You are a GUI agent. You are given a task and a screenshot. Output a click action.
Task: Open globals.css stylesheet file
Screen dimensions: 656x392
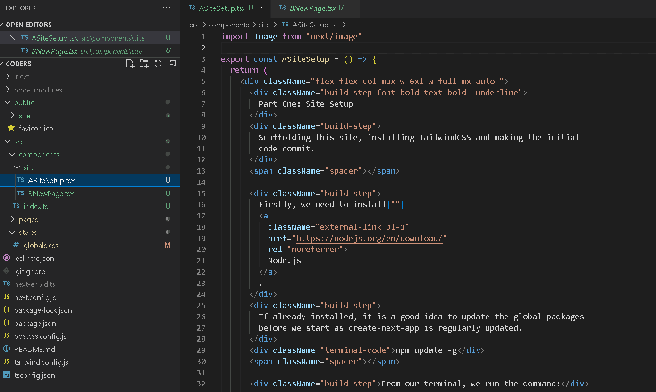tap(41, 245)
